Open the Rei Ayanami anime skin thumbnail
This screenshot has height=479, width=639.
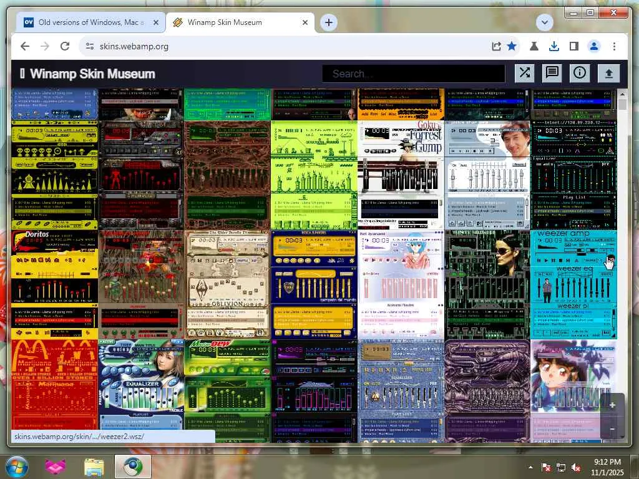coord(401,284)
